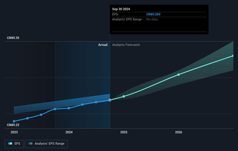
Task: Click the EPS forecast endpoint past 2026
Action: tap(233, 56)
